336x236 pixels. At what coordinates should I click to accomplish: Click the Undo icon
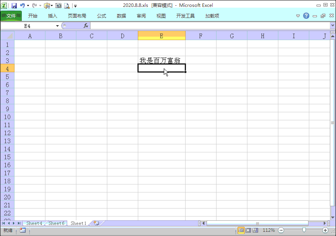22,5
